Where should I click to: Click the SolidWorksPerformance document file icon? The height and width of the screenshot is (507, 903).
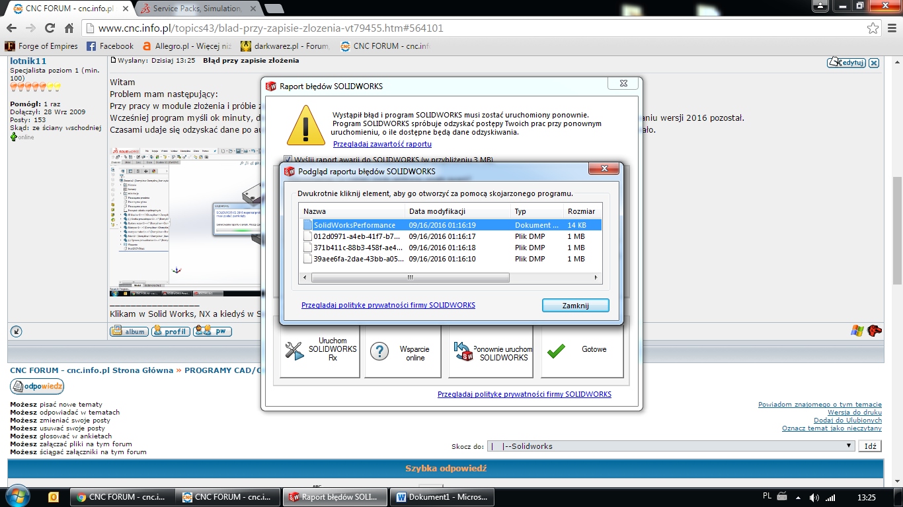pos(307,225)
